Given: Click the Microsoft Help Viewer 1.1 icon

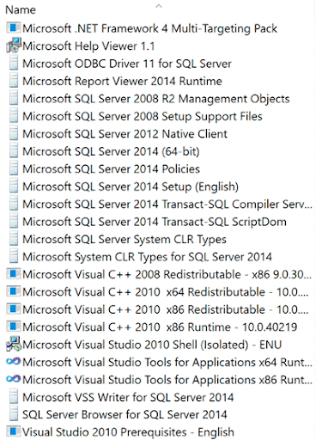Looking at the screenshot, I should click(14, 46).
